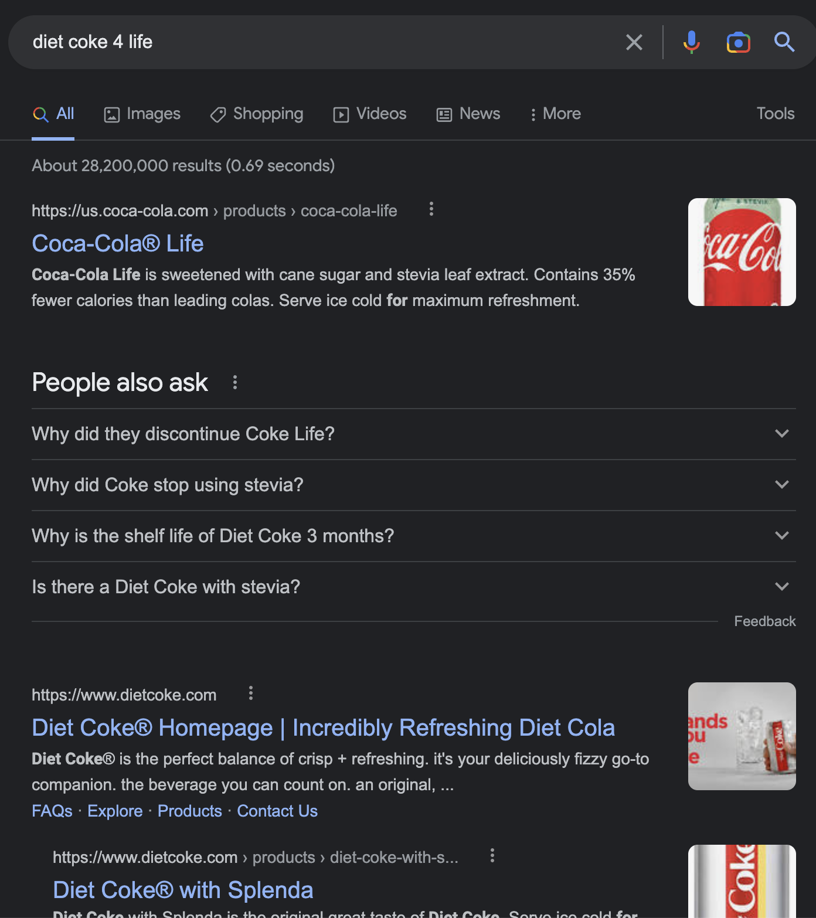
Task: Submit search with magnifying glass icon
Action: 784,42
